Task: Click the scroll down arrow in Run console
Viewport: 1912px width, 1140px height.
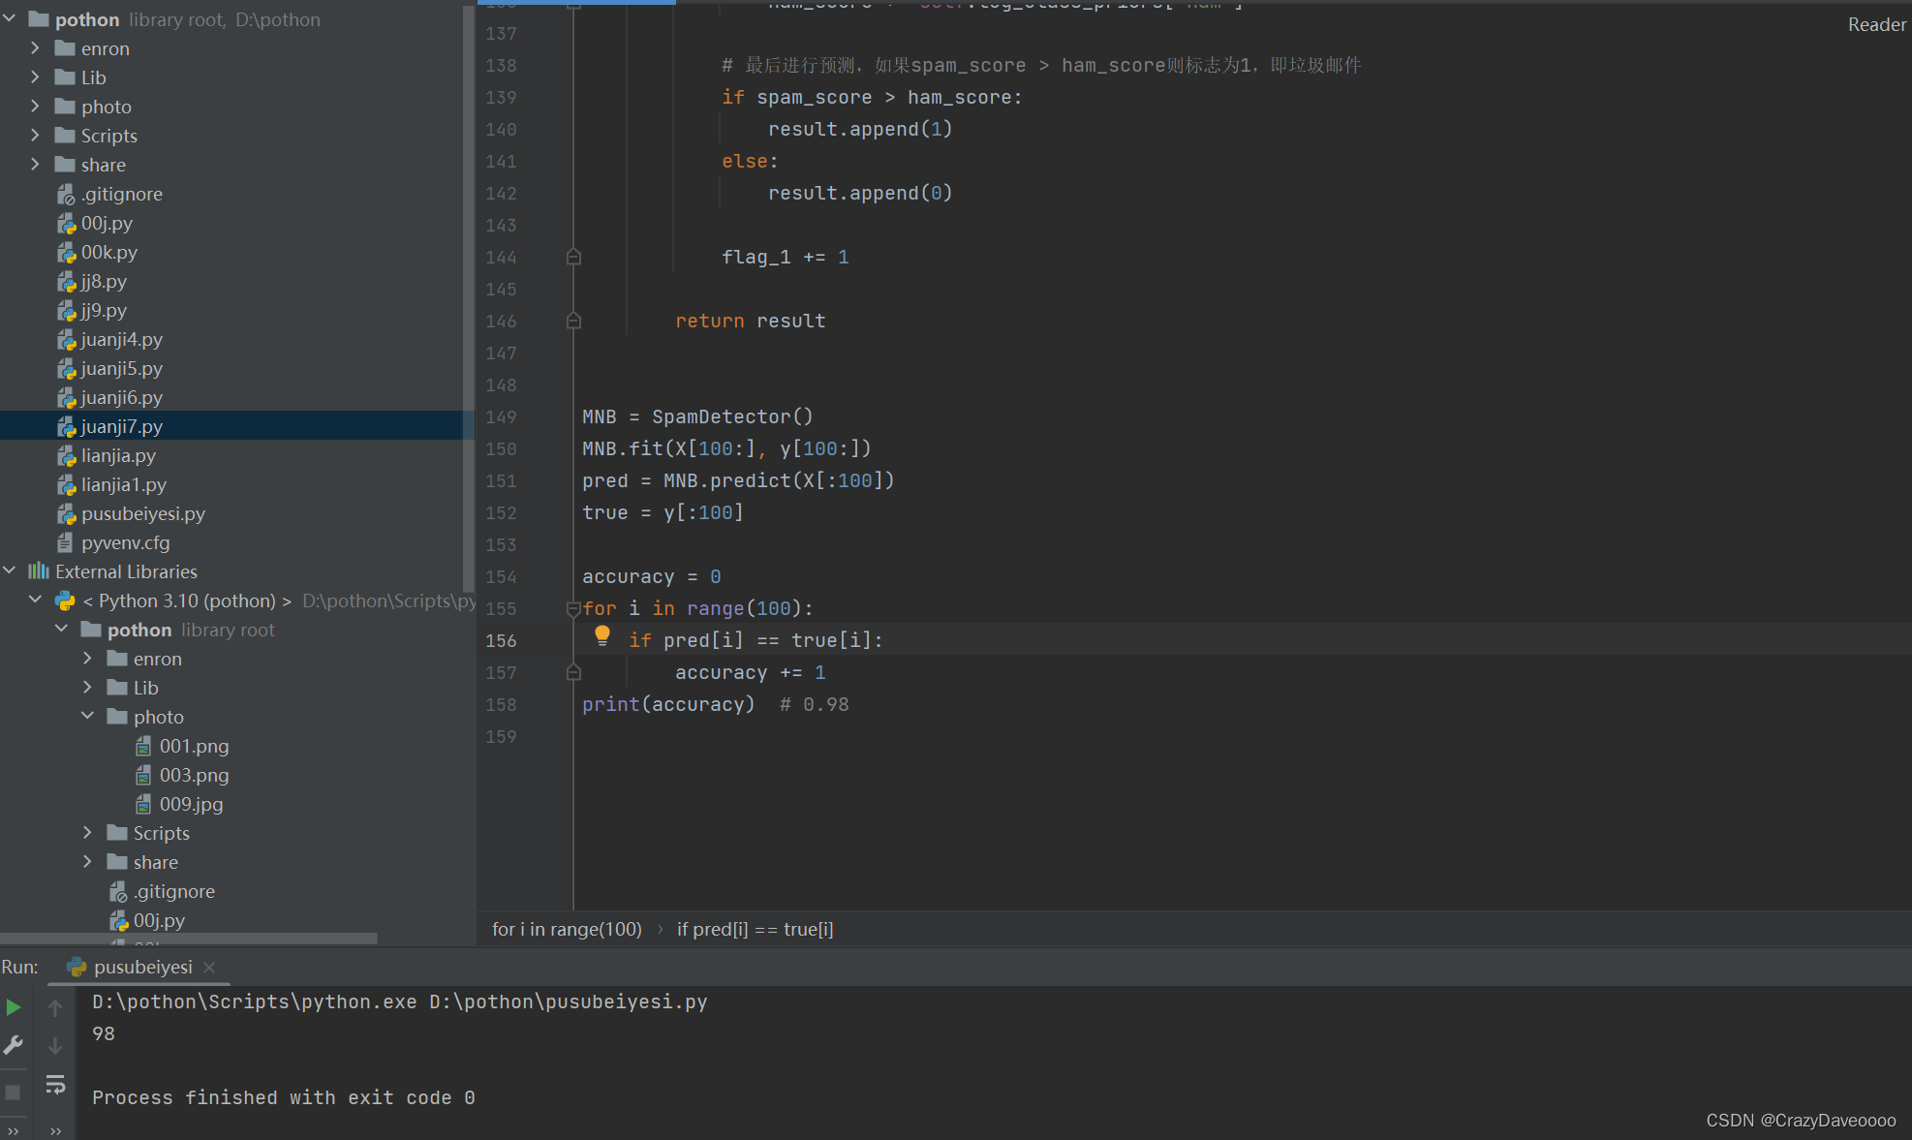Action: (55, 1046)
